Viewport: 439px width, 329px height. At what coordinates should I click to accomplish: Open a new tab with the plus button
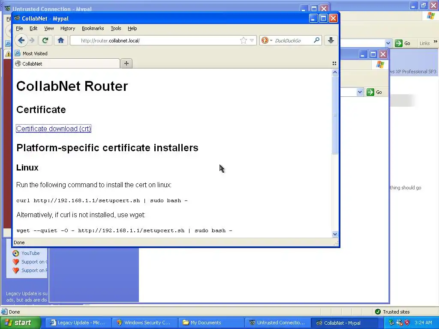[x=126, y=63]
